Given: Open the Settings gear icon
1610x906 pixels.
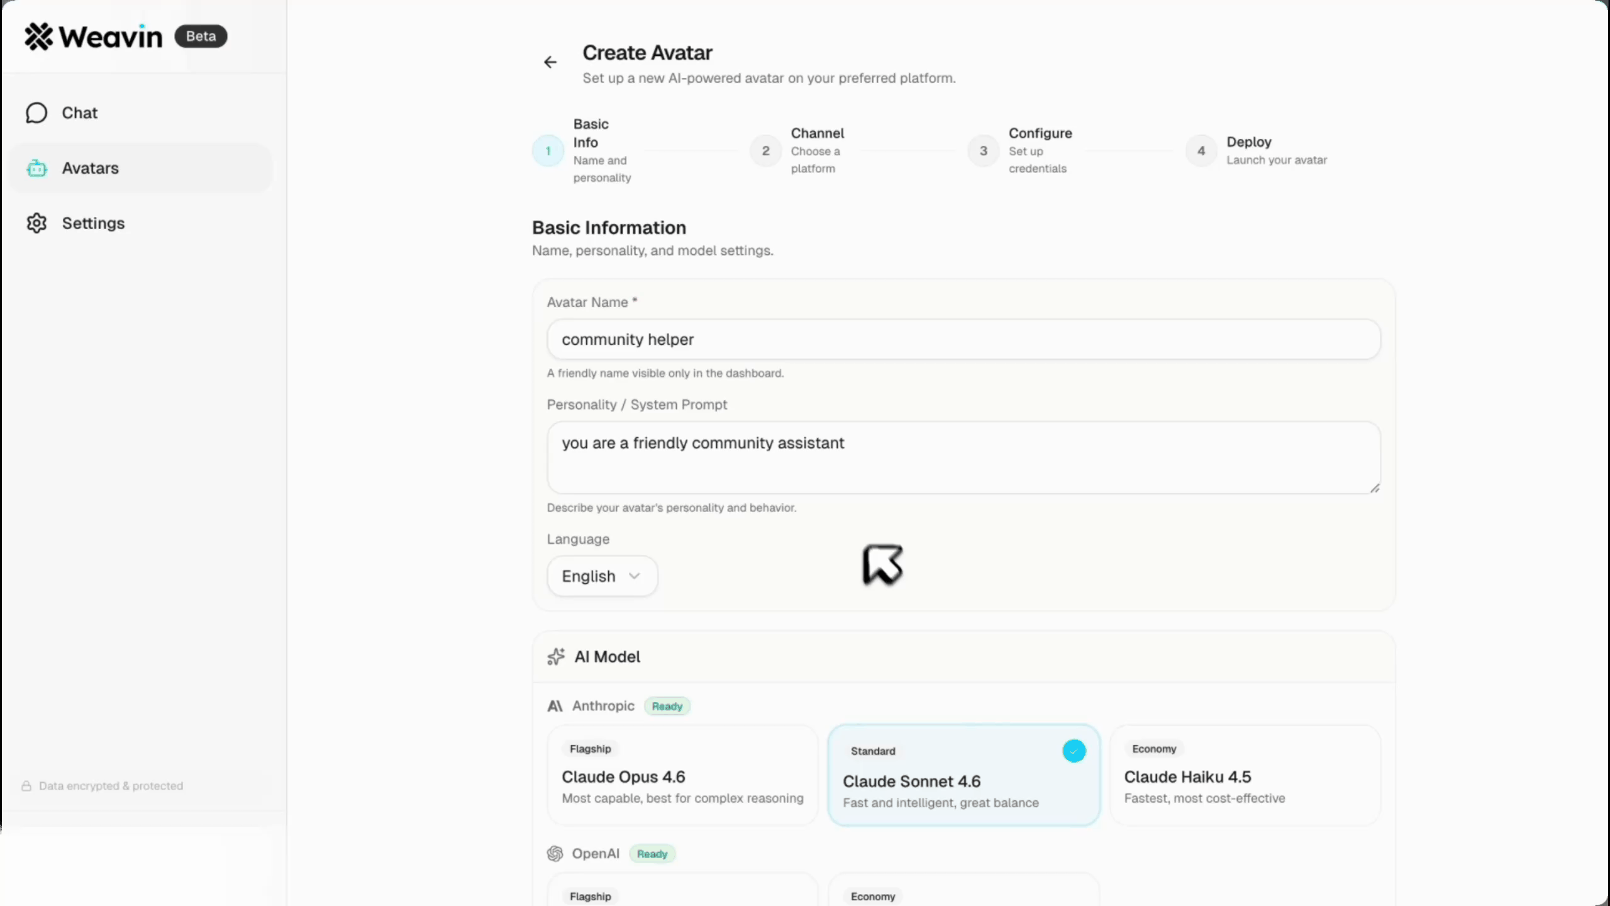Looking at the screenshot, I should [x=36, y=223].
